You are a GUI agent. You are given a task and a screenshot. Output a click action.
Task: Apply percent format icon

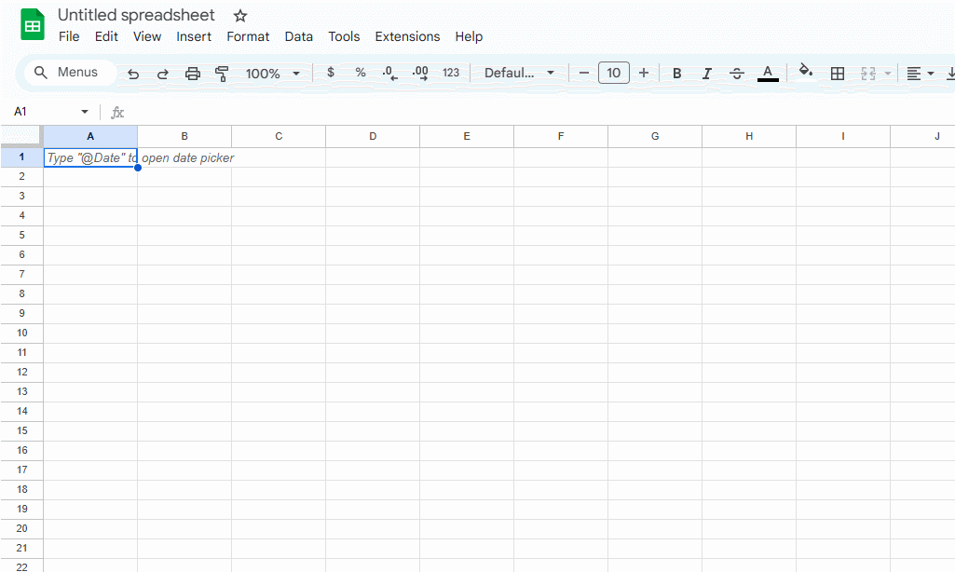coord(361,73)
